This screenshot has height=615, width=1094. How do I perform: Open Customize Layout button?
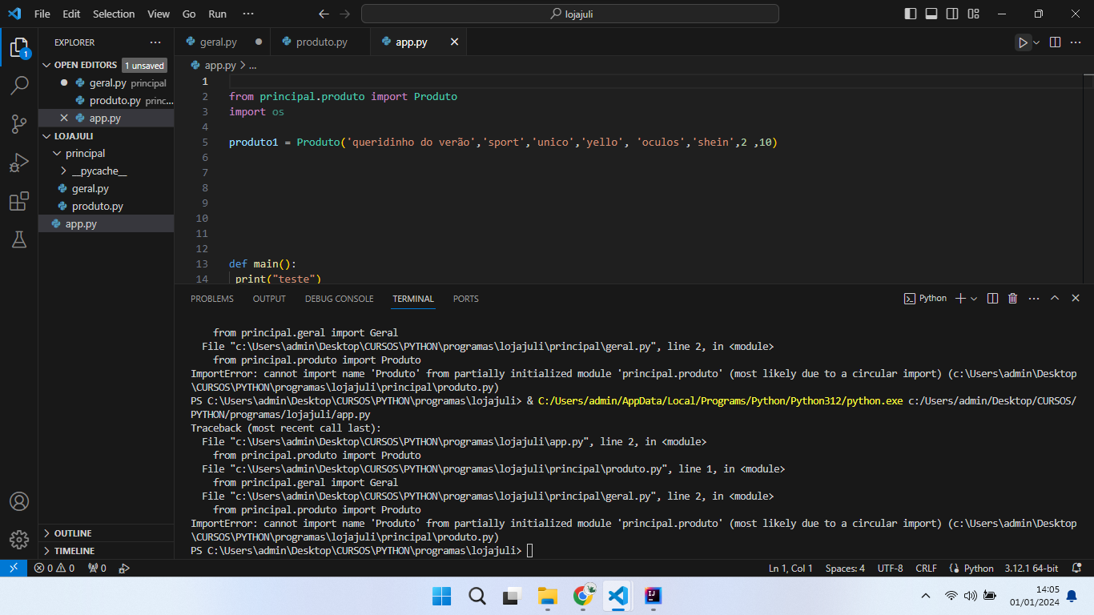973,14
